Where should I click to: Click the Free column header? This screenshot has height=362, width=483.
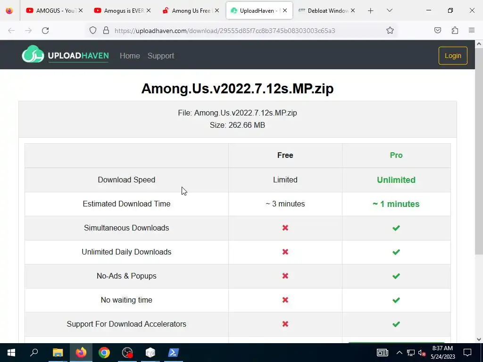coord(285,155)
